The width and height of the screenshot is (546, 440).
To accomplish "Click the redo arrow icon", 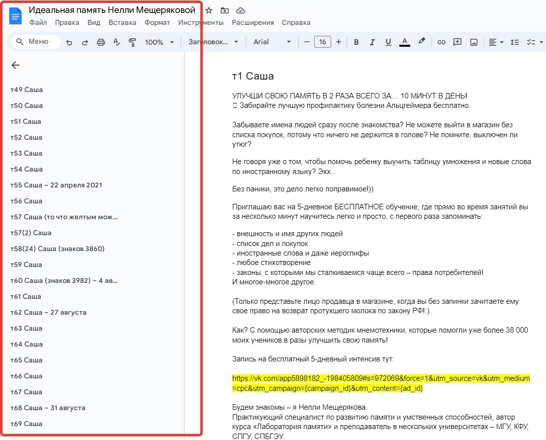I will coord(85,42).
